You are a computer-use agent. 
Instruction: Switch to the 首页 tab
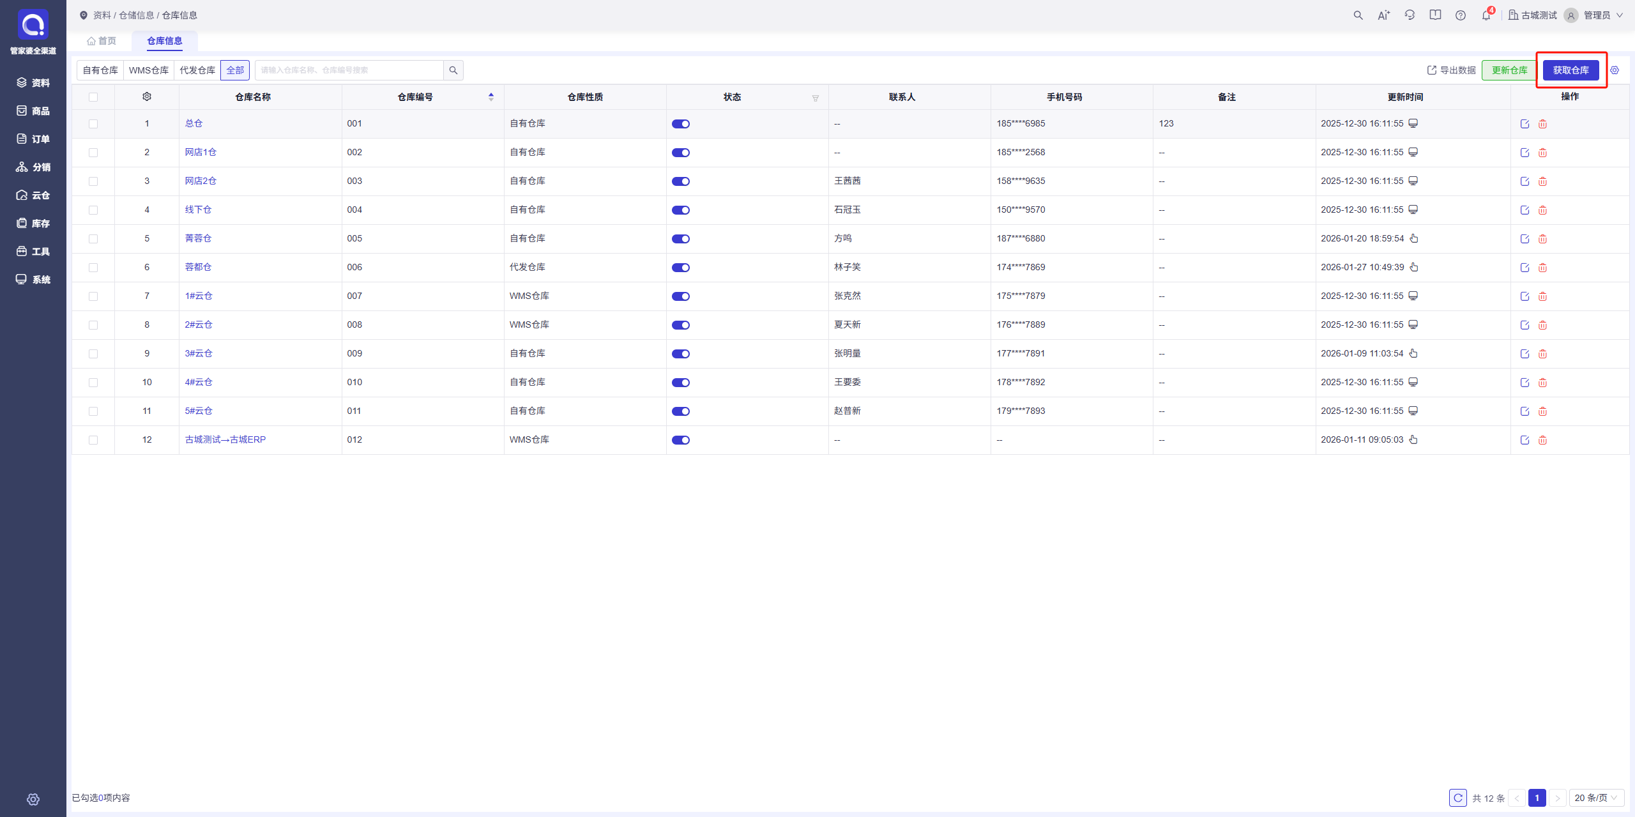(102, 41)
